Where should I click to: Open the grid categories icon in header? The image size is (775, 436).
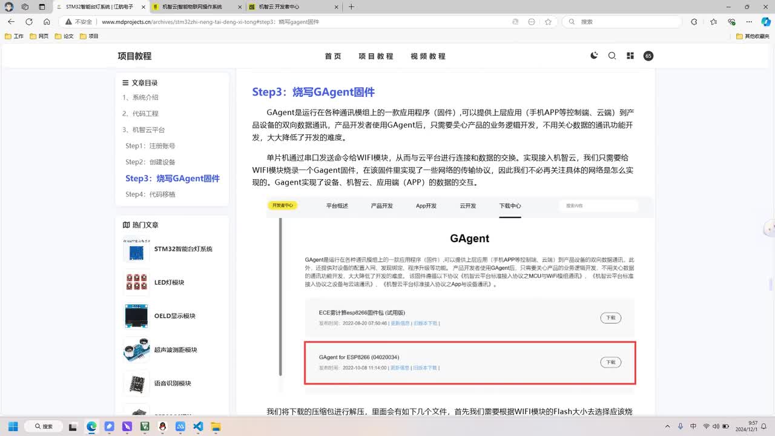[x=630, y=56]
